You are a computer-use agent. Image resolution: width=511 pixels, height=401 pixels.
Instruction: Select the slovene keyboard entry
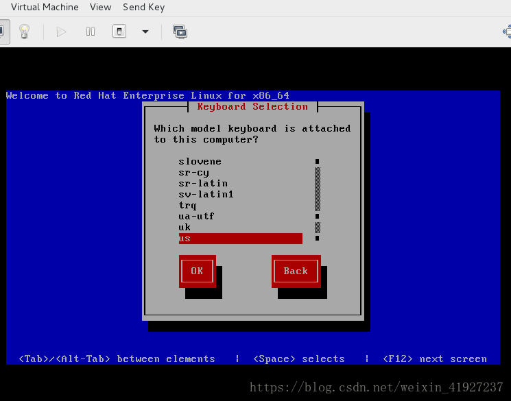click(240, 161)
